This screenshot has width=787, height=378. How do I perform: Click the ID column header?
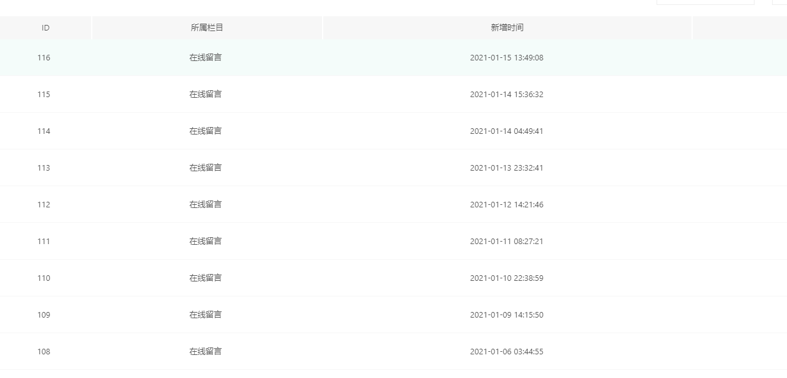pos(46,28)
